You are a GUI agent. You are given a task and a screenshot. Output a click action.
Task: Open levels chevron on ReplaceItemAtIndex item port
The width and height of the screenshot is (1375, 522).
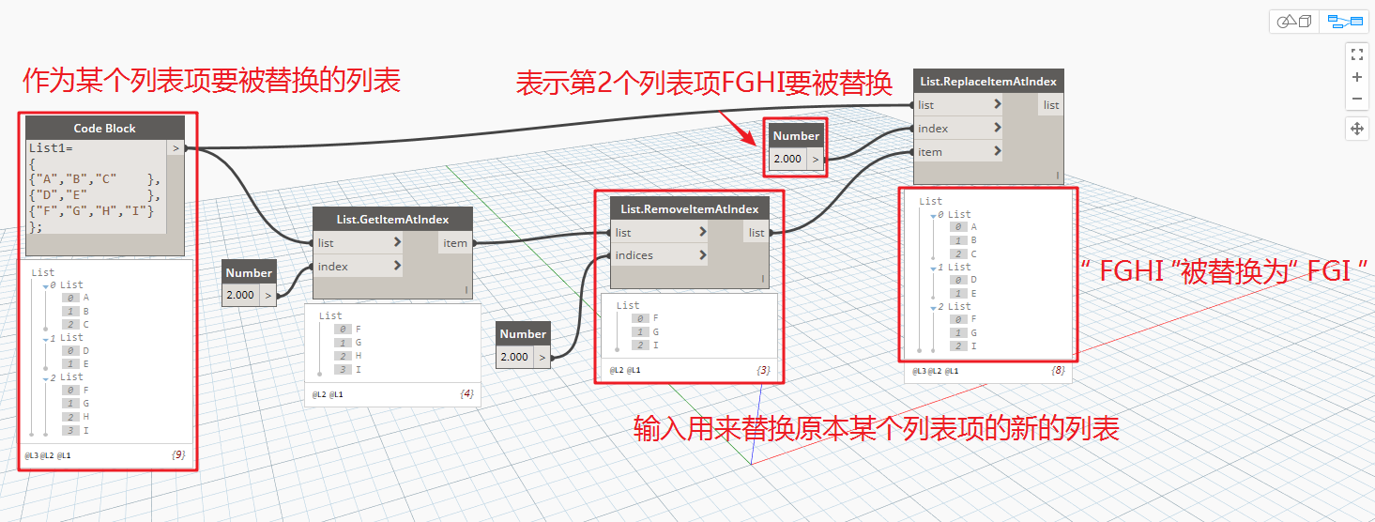tap(997, 152)
